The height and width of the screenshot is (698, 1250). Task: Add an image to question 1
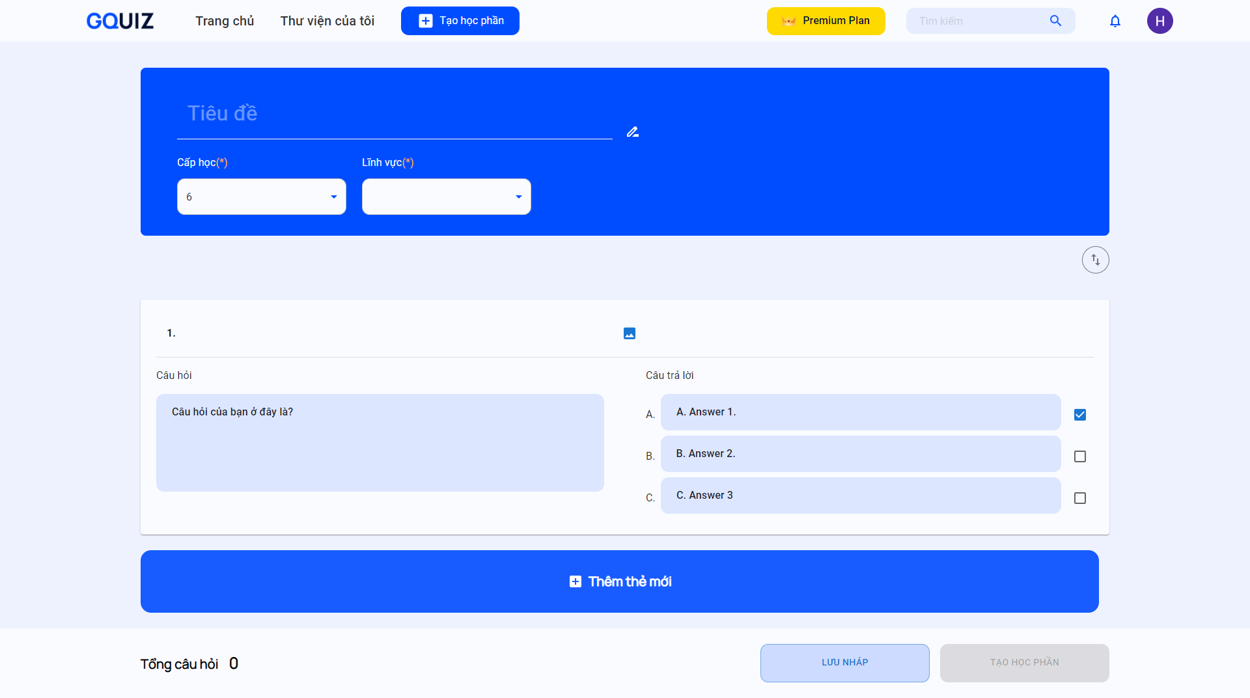coord(629,333)
